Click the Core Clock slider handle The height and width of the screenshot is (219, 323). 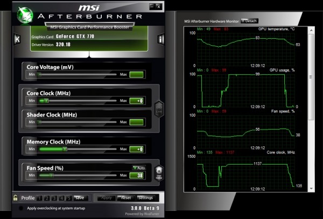(x=46, y=101)
